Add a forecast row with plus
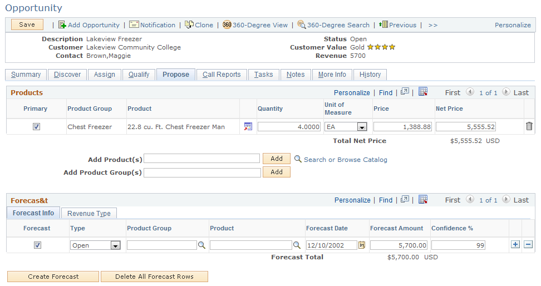This screenshot has height=286, width=541. 515,245
